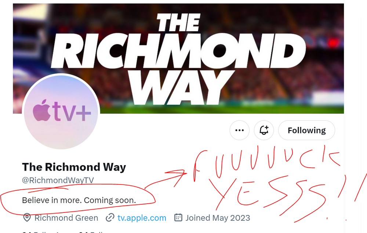Toggle the Following button
Viewport: 367px width, 233px height.
[306, 130]
